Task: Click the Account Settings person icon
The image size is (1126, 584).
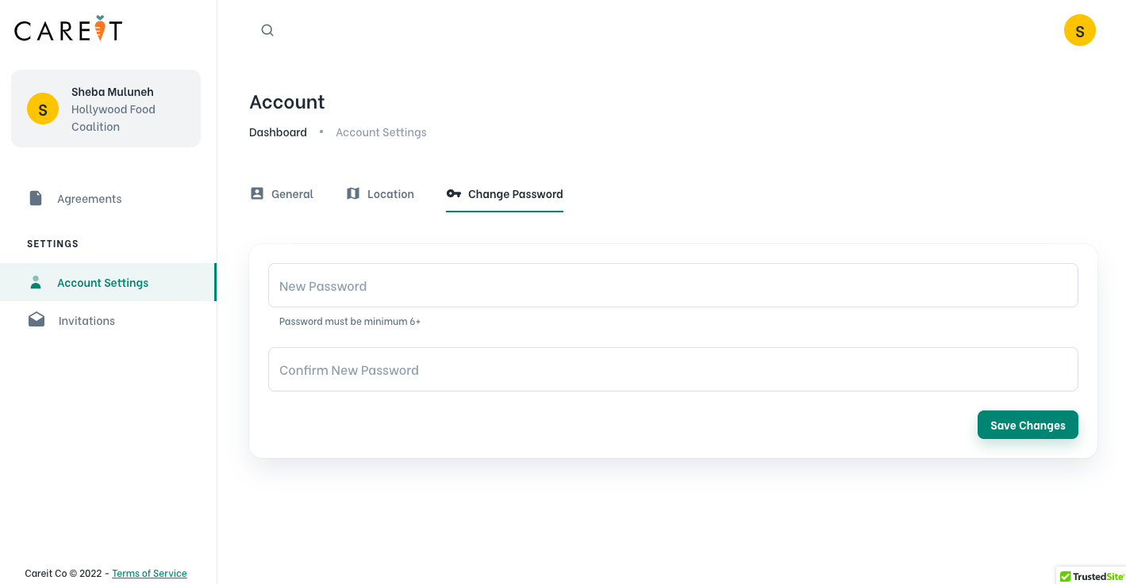Action: click(36, 282)
